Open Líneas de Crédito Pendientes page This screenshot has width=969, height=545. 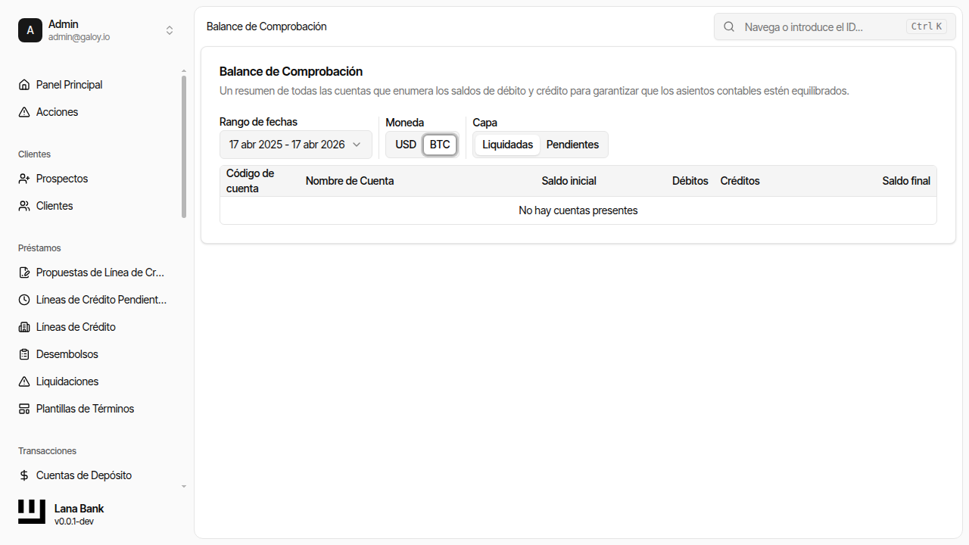click(x=101, y=300)
